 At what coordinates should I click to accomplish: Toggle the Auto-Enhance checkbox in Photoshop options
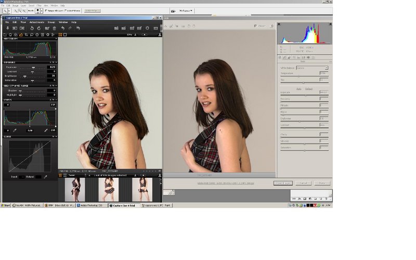pos(67,10)
